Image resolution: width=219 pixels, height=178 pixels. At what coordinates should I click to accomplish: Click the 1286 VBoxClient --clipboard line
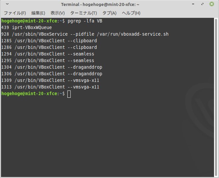pos(49,47)
